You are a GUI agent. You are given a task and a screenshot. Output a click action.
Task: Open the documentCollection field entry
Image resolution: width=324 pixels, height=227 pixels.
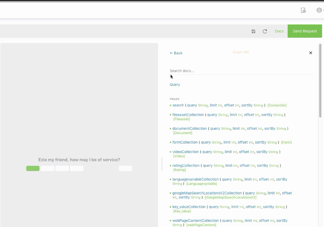(x=189, y=129)
